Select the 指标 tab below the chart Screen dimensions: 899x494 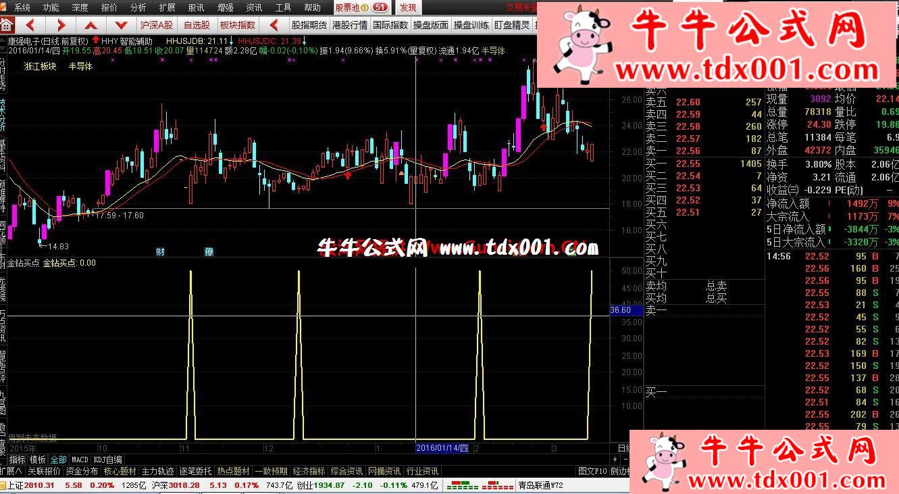tap(17, 460)
